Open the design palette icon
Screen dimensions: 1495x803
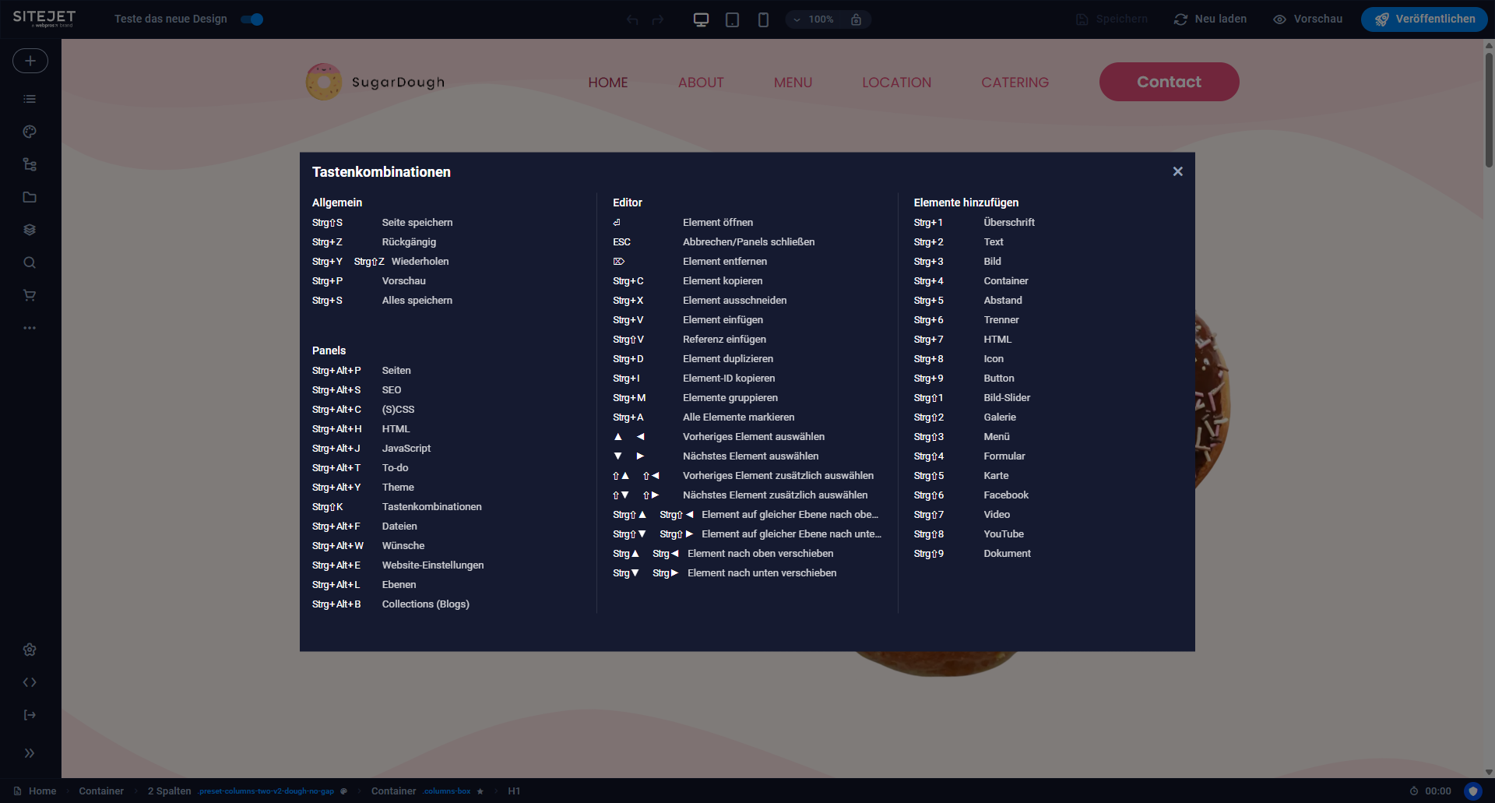(x=30, y=132)
